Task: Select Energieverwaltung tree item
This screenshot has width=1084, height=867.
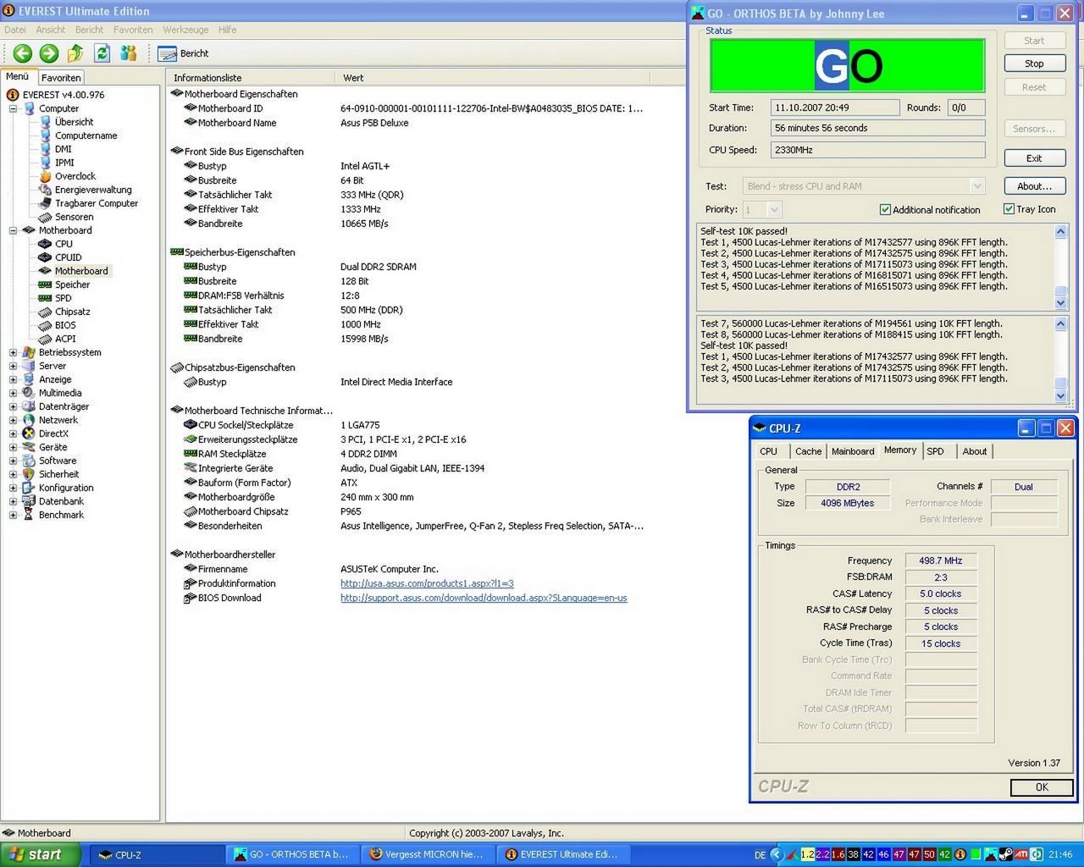Action: point(93,190)
